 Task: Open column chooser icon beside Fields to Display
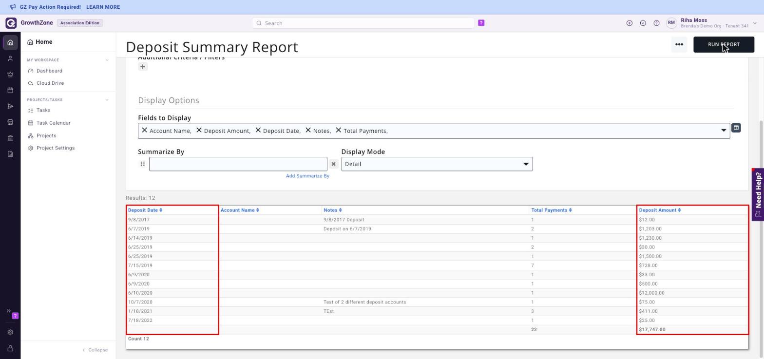[736, 128]
